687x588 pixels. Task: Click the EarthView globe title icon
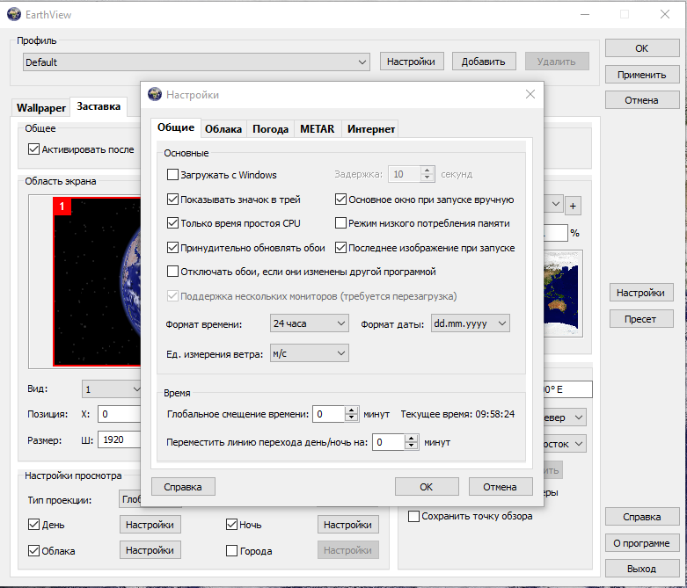(14, 14)
